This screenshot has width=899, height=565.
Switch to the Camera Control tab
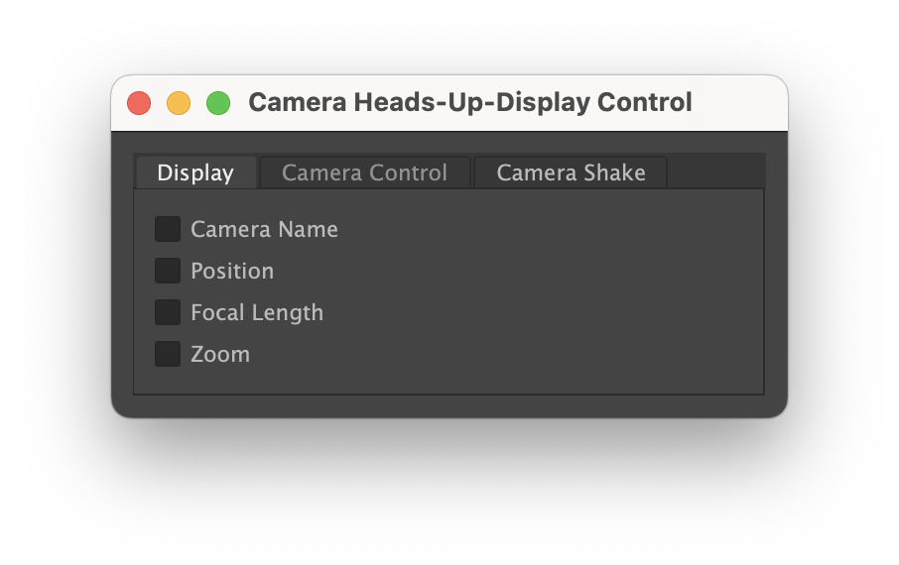click(364, 172)
